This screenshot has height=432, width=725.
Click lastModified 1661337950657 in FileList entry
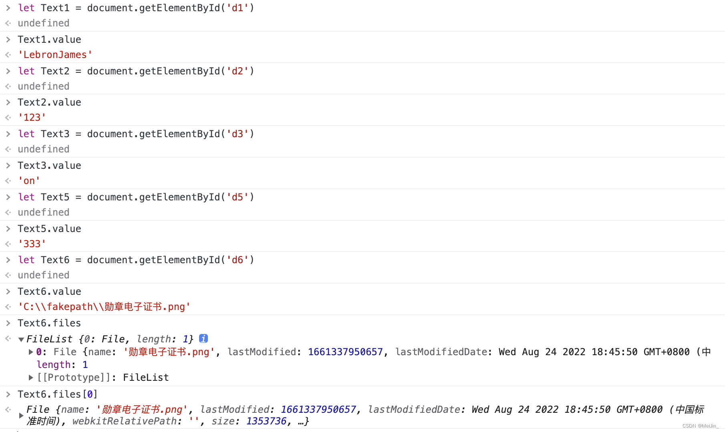pos(305,352)
